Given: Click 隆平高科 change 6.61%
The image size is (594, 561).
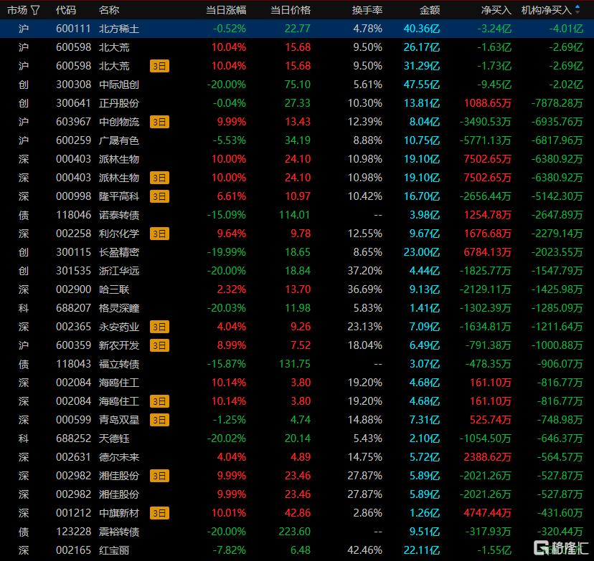Looking at the screenshot, I should point(232,197).
